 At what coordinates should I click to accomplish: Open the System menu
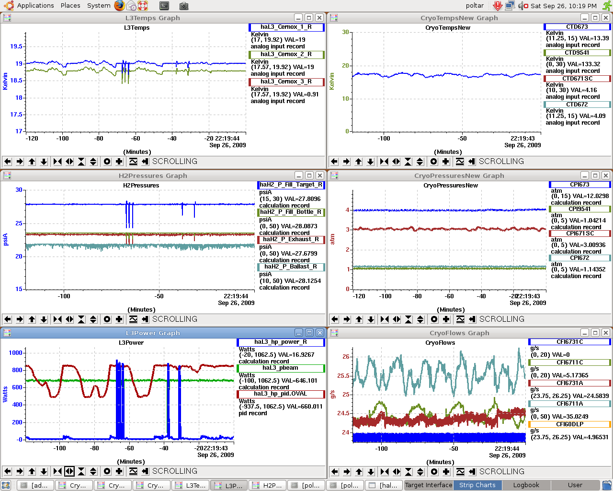99,6
